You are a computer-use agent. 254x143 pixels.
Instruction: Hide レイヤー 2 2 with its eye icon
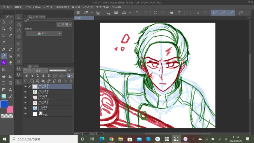click(25, 98)
